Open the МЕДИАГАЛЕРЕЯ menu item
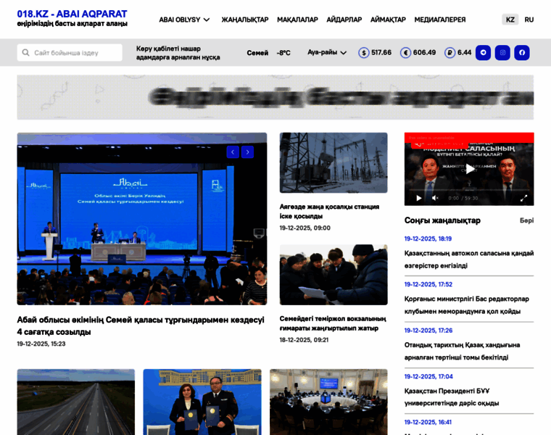Screen dimensions: 551x435 440,20
